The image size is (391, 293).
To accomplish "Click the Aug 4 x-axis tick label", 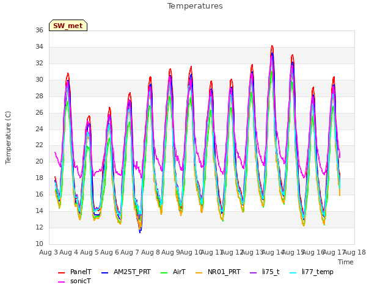I will pyautogui.click(x=69, y=252).
